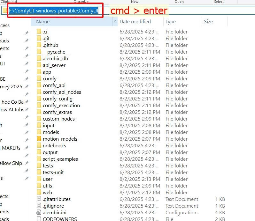Screen dimensions: 255x221
Task: Click the 'models' folder name
Action: 51,132
